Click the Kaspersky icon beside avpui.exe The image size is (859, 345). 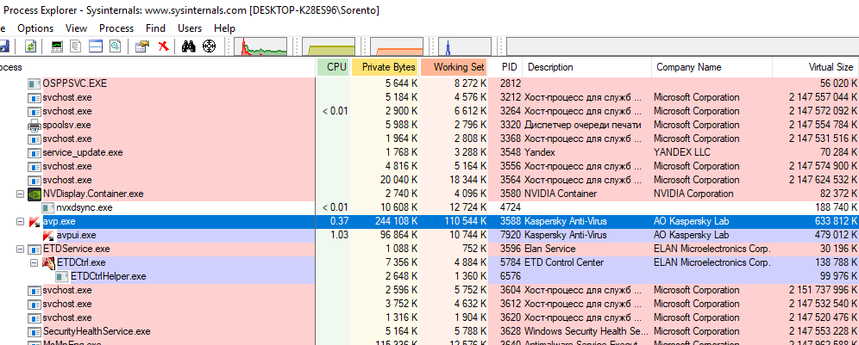point(48,235)
